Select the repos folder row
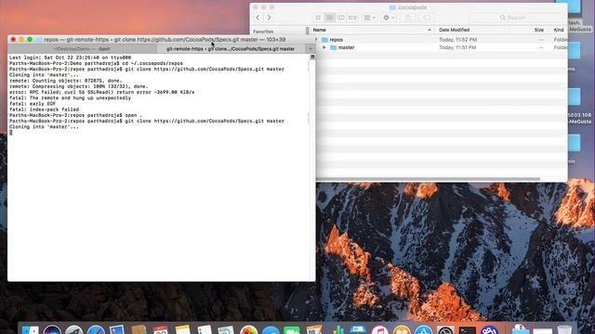595x334 pixels. [442, 39]
